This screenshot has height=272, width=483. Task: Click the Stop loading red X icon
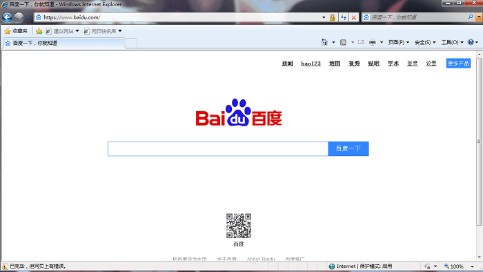pyautogui.click(x=353, y=17)
